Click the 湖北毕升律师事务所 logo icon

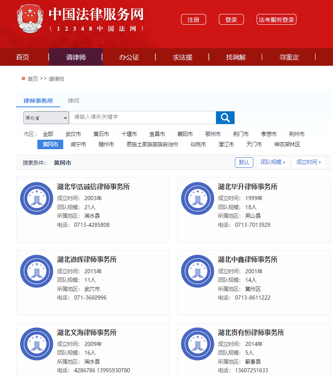tap(198, 198)
